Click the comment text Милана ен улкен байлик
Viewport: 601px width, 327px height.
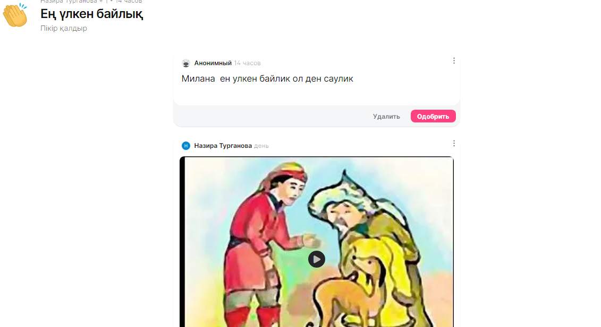point(267,79)
